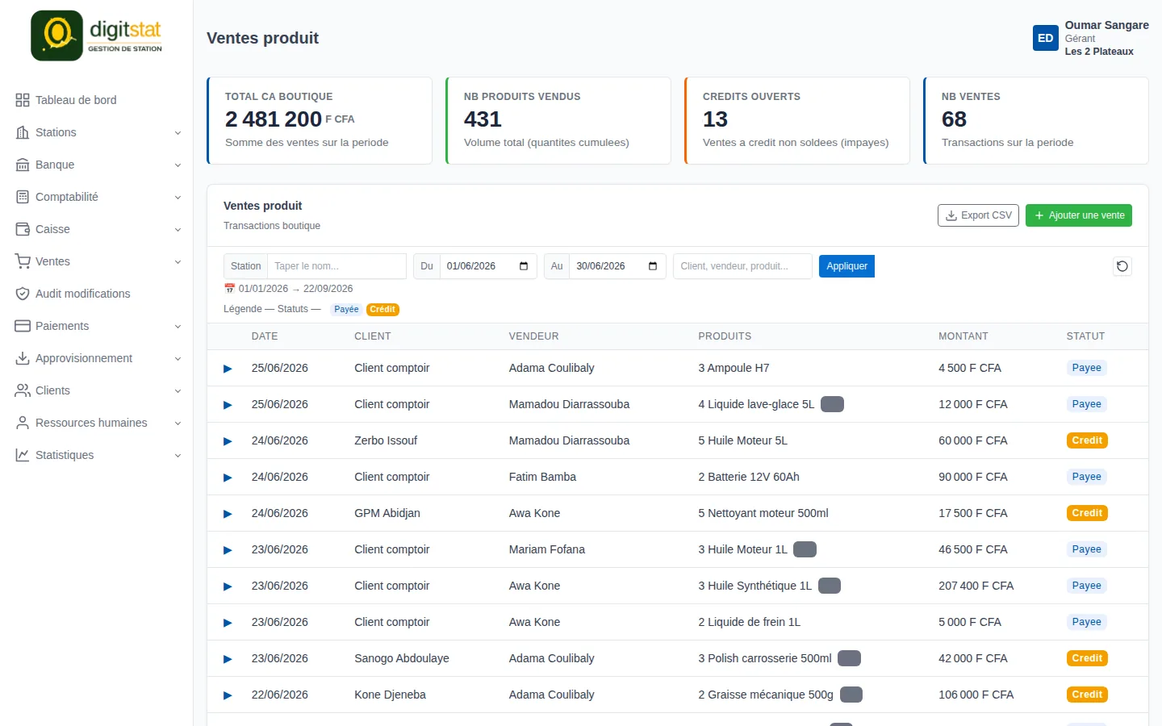Click the client, vendeur, produit search field
This screenshot has height=726, width=1162.
[742, 266]
